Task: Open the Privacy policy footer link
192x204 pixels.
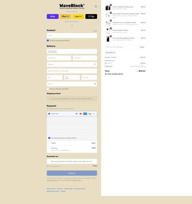Action: pos(68,188)
